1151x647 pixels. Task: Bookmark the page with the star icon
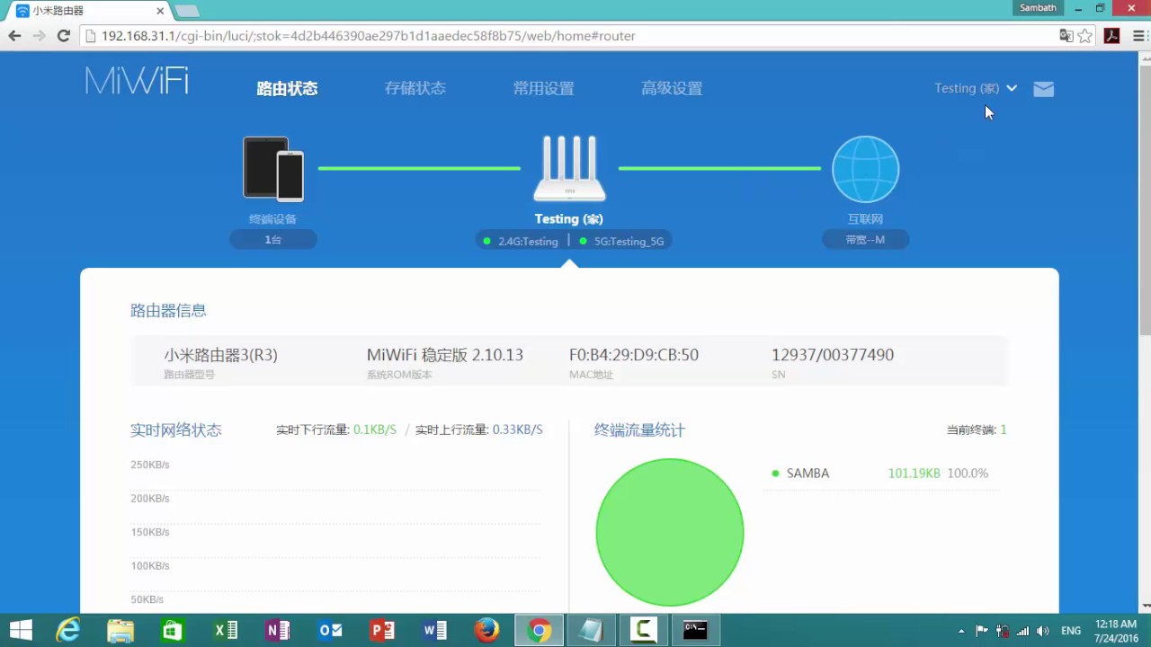pos(1085,36)
